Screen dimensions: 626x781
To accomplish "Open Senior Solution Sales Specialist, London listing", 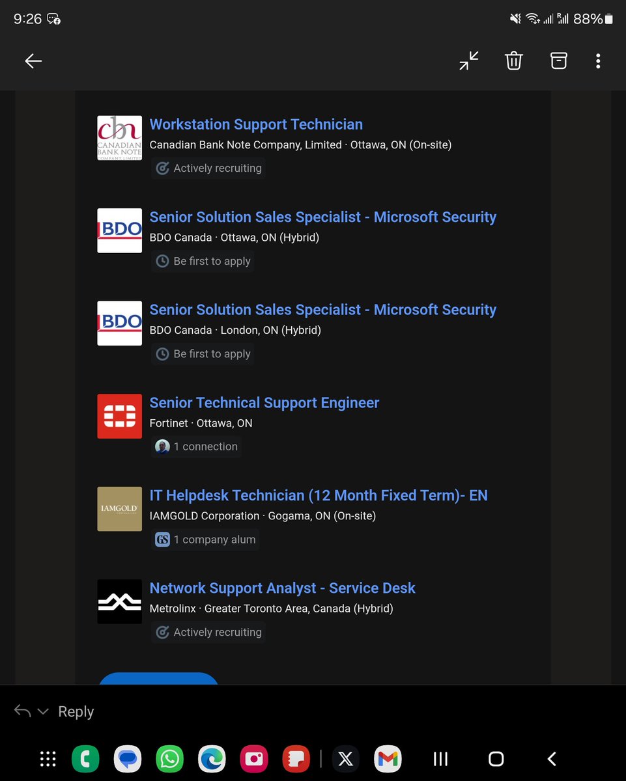I will [x=323, y=310].
